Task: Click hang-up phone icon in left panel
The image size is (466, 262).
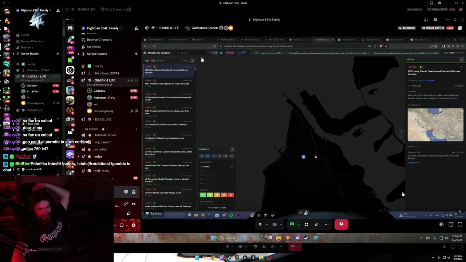Action: pos(134,204)
